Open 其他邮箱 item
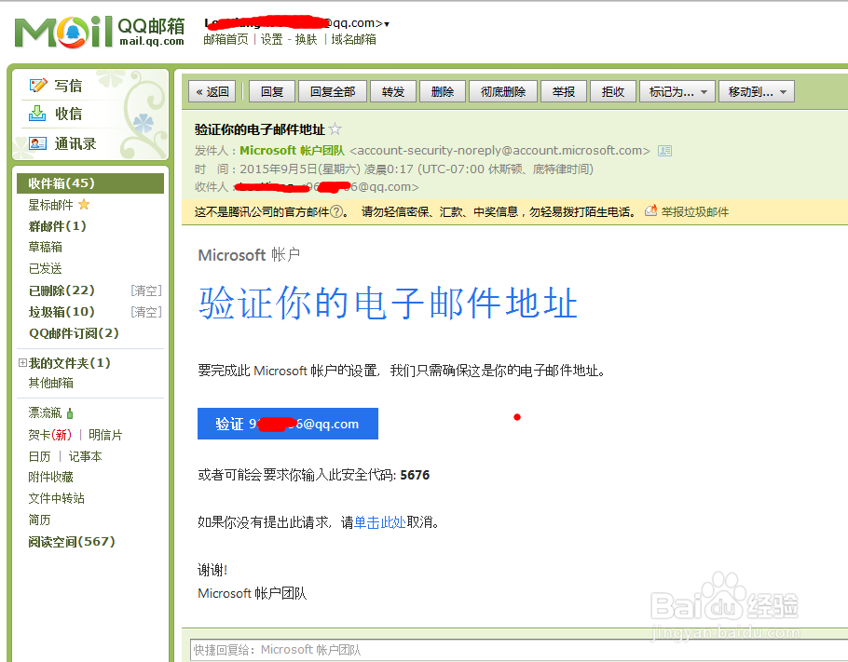This screenshot has width=848, height=662. [51, 384]
